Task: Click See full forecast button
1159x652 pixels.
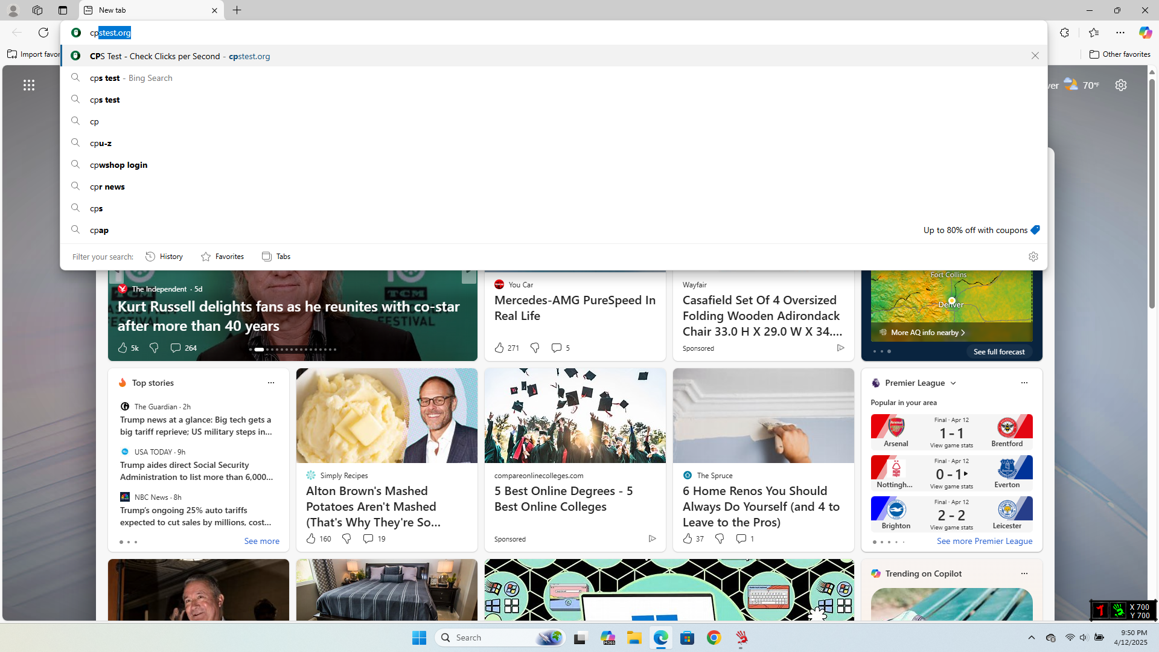Action: (999, 352)
